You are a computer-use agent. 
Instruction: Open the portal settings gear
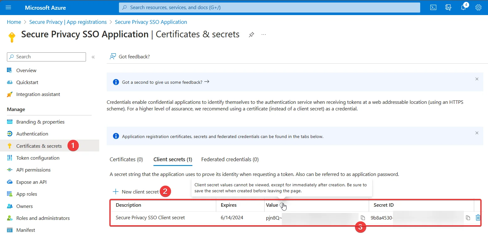click(478, 7)
